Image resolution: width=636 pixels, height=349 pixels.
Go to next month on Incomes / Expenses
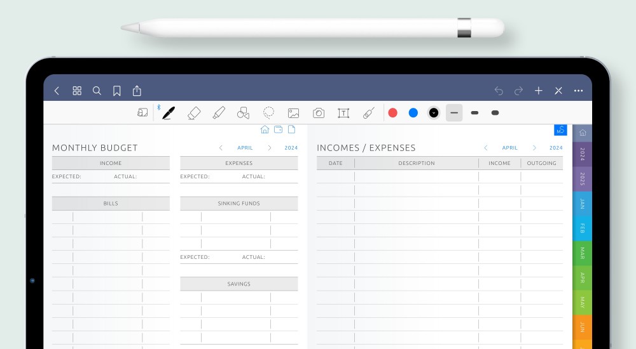click(534, 148)
